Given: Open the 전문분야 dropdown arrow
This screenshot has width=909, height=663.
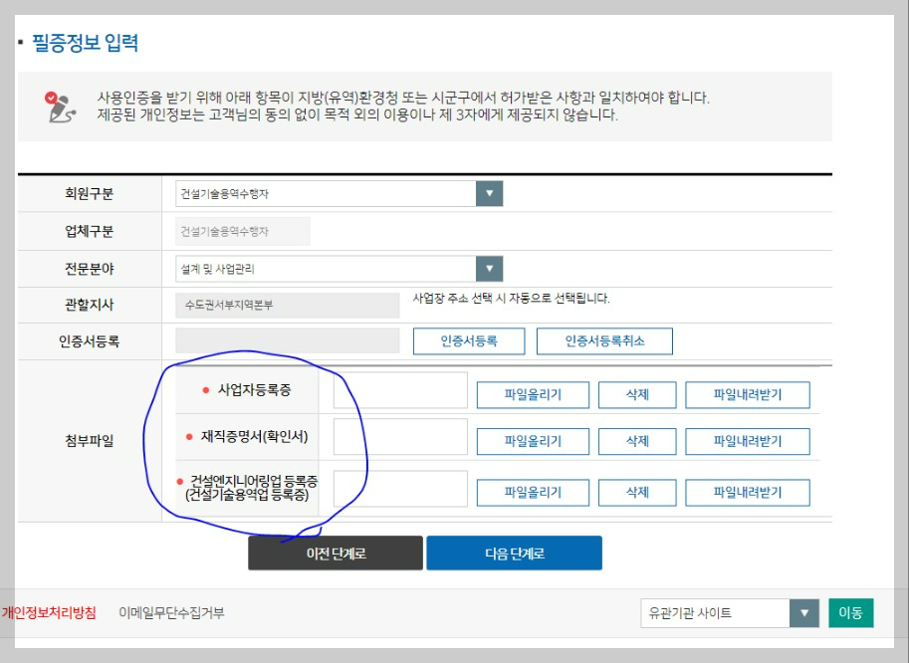Looking at the screenshot, I should point(492,268).
